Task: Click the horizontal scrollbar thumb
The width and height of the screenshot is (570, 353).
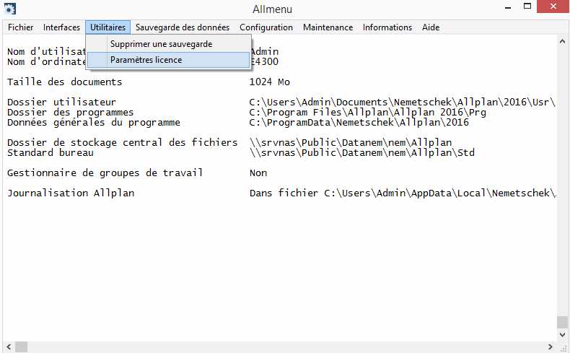Action: coord(21,347)
